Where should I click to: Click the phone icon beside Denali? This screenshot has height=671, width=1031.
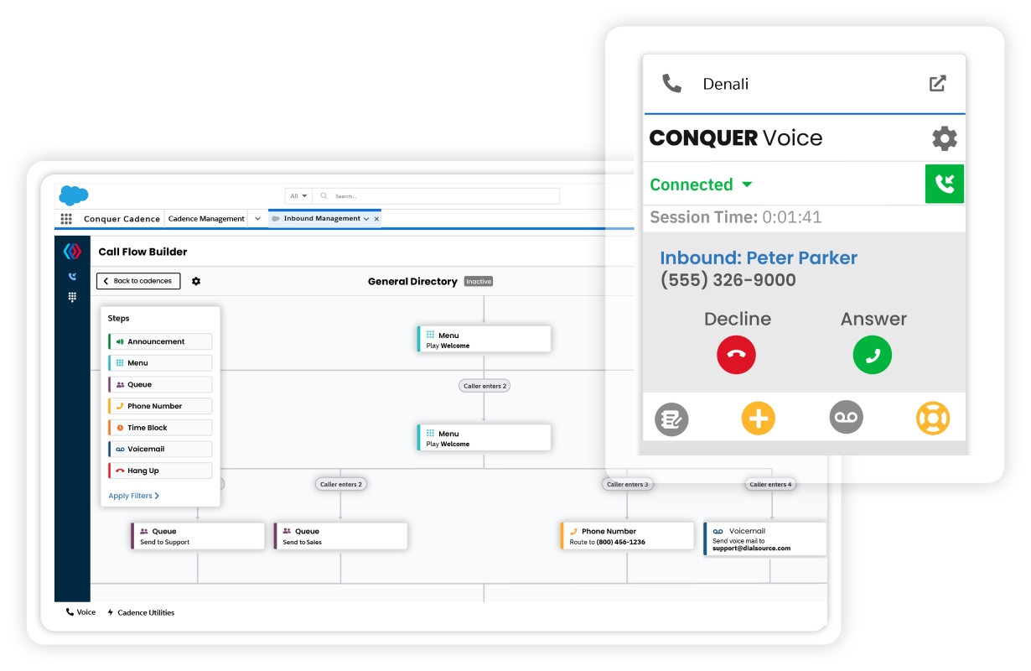point(671,83)
